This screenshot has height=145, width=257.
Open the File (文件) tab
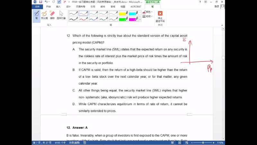[x=37, y=6]
